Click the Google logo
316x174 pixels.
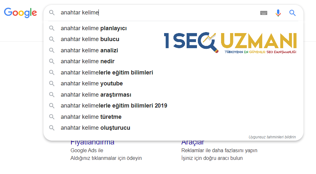point(20,13)
